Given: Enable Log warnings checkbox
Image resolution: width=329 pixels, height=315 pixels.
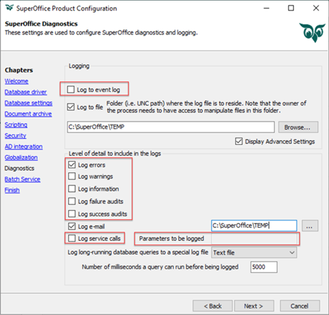Looking at the screenshot, I should (72, 176).
